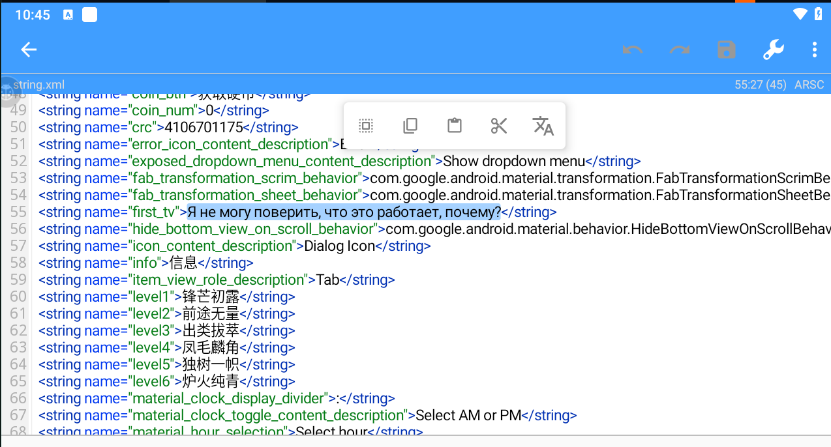The height and width of the screenshot is (447, 831).
Task: Click "Select AM or PM" text on line 67
Action: (x=468, y=416)
